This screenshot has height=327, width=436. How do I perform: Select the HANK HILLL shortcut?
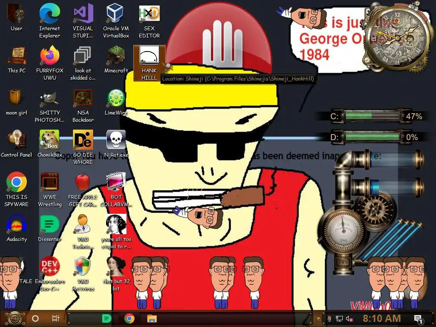click(x=149, y=63)
